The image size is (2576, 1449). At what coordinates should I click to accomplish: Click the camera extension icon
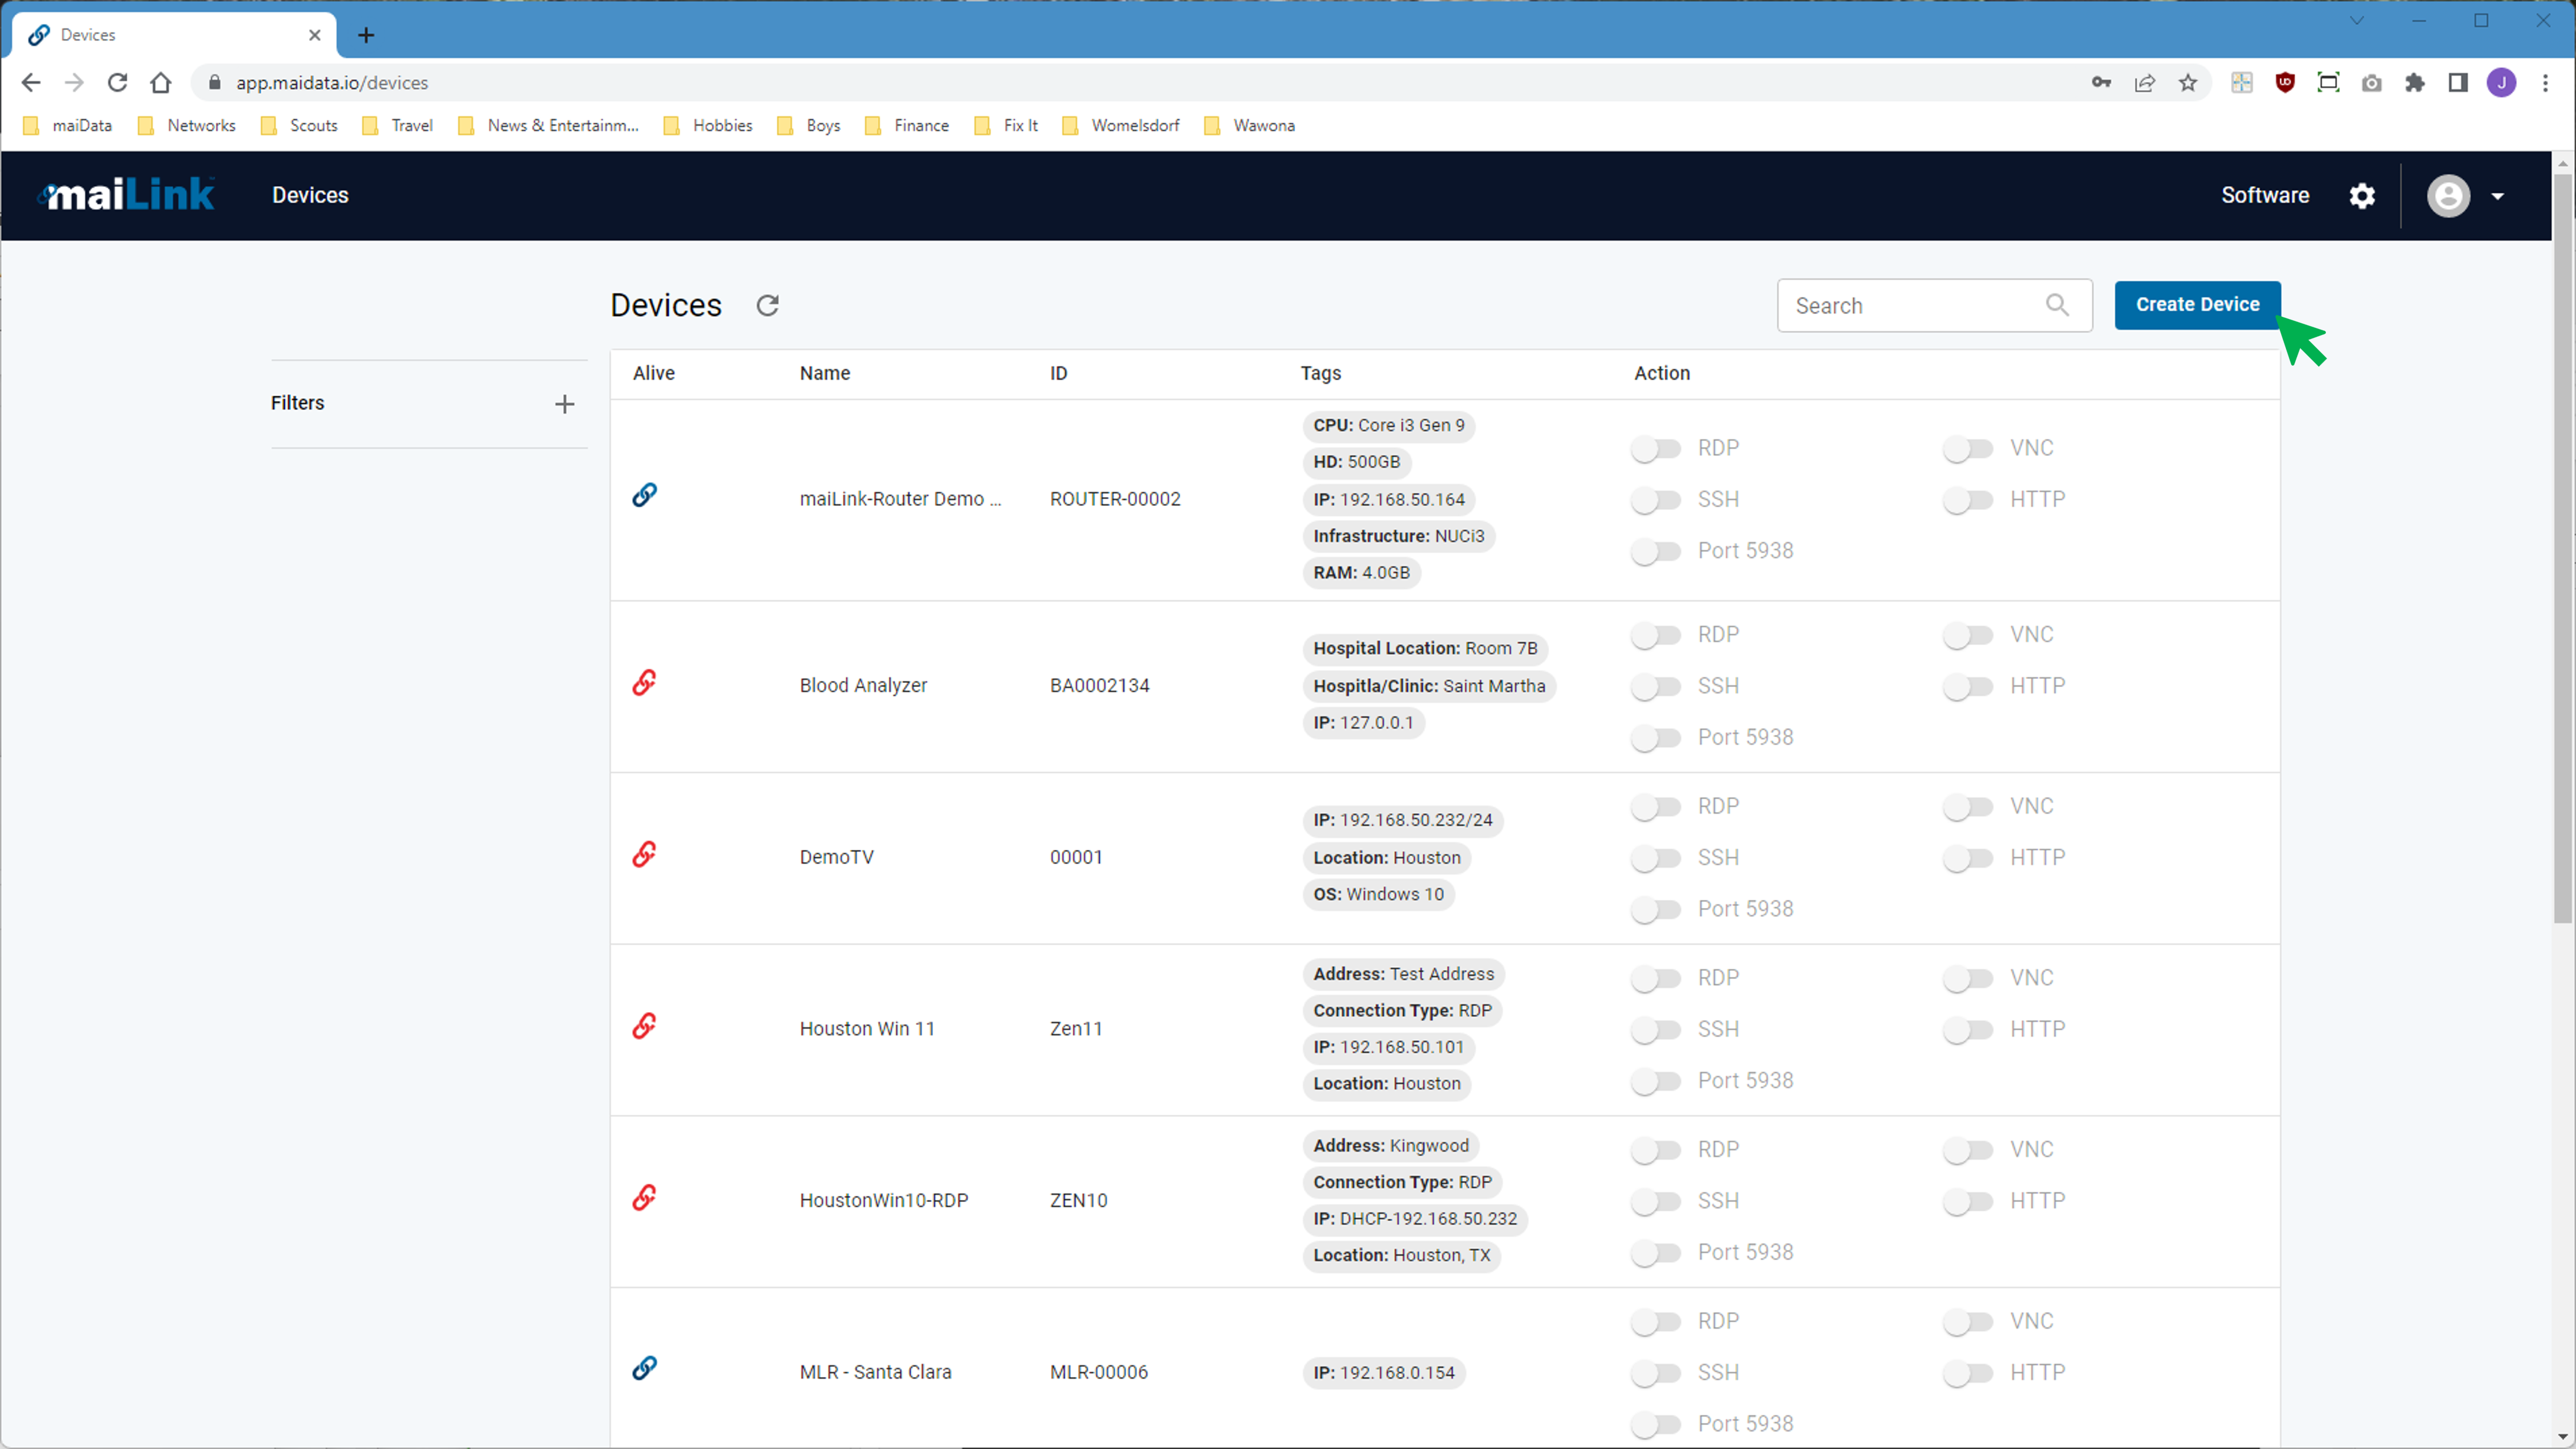coord(2371,83)
